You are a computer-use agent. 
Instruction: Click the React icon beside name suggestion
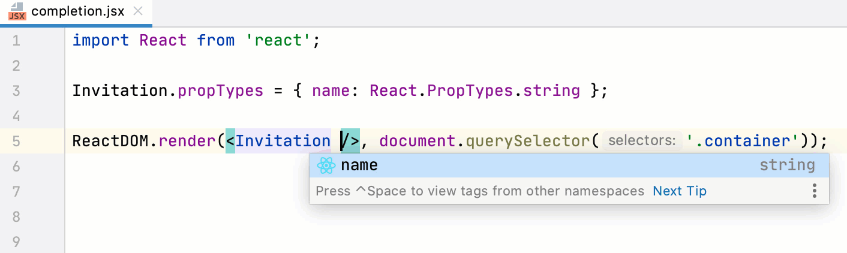326,165
